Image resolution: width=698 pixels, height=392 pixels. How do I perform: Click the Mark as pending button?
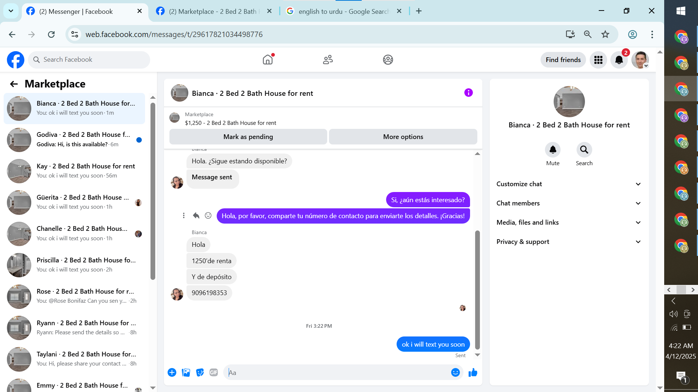tap(248, 137)
